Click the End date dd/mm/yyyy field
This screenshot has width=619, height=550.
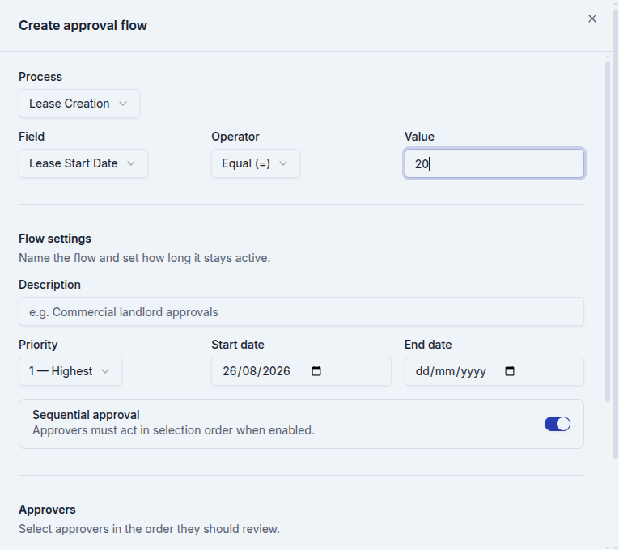494,371
